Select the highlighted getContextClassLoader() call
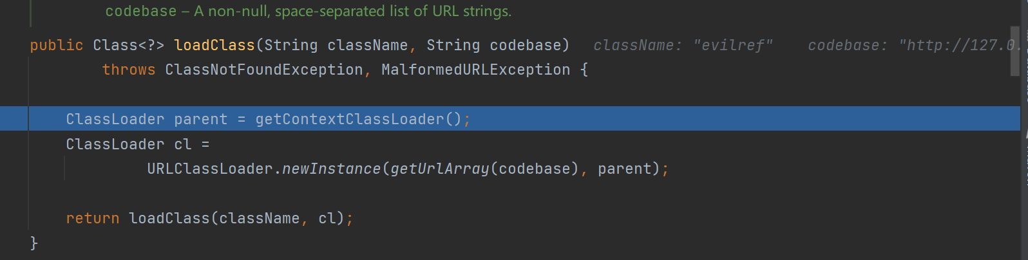 pyautogui.click(x=359, y=119)
